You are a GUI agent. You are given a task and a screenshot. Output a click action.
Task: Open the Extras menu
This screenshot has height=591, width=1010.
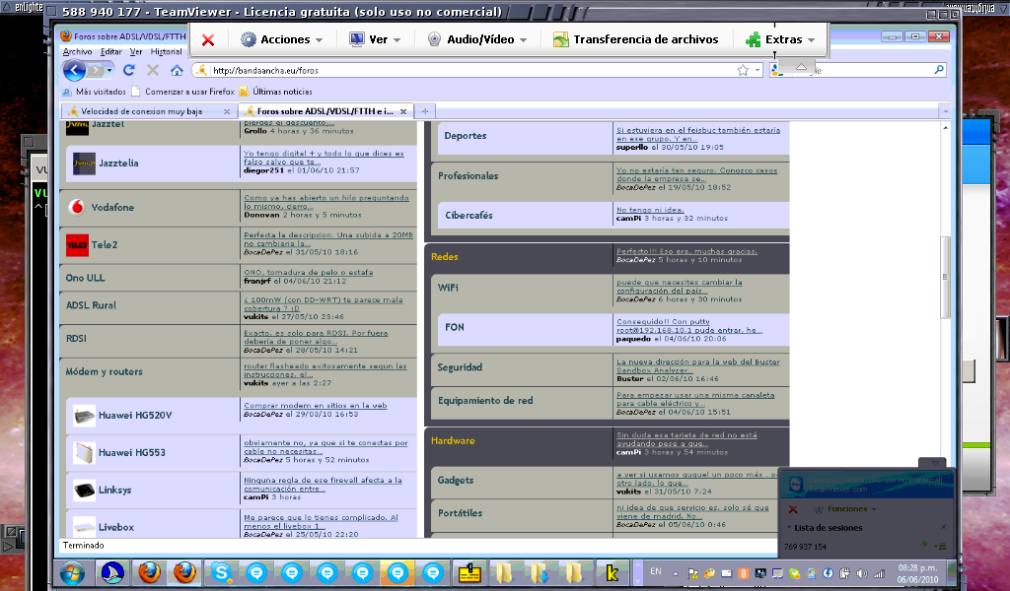pyautogui.click(x=781, y=40)
